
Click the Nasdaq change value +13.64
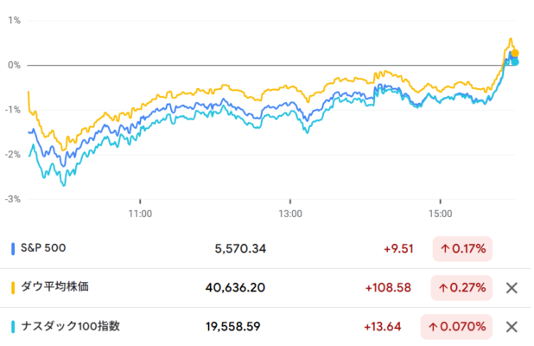pyautogui.click(x=383, y=327)
